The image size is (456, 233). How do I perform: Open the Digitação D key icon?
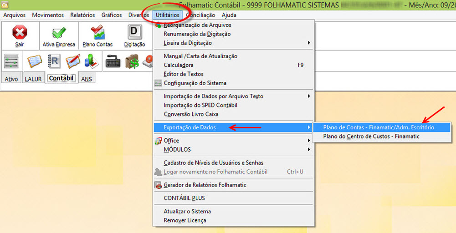point(134,32)
